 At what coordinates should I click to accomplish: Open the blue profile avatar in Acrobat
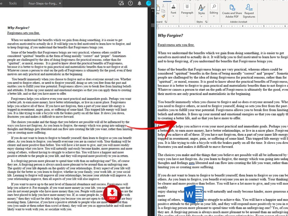[149, 3]
